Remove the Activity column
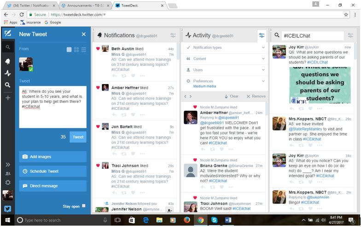Screen dimensions: 361x227 (256, 96)
